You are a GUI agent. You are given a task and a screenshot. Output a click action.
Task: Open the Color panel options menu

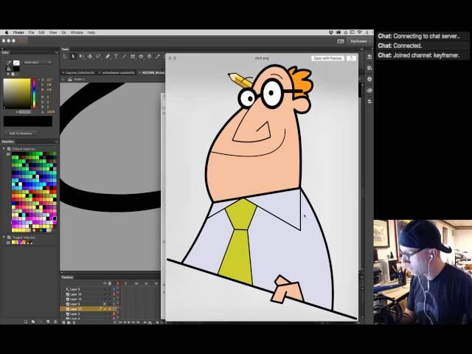pyautogui.click(x=56, y=52)
